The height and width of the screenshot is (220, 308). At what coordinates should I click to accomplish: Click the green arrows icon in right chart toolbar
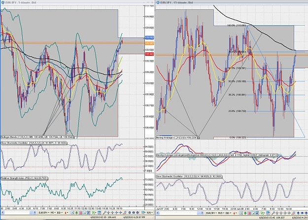coord(245,213)
